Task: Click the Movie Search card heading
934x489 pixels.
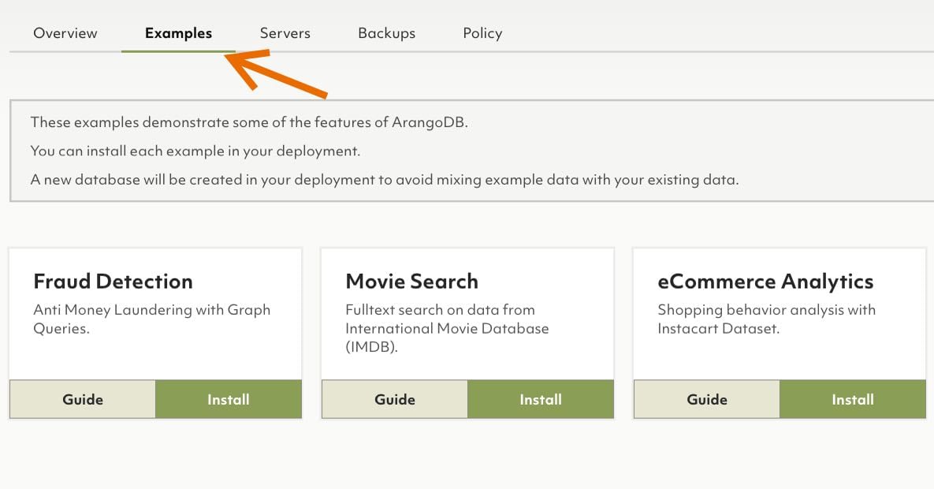Action: 411,281
